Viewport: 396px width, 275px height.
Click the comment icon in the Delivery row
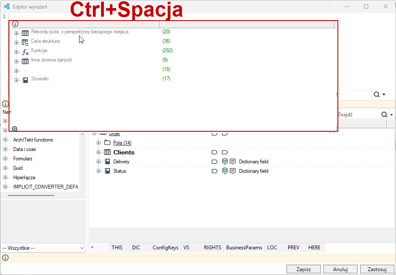233,162
